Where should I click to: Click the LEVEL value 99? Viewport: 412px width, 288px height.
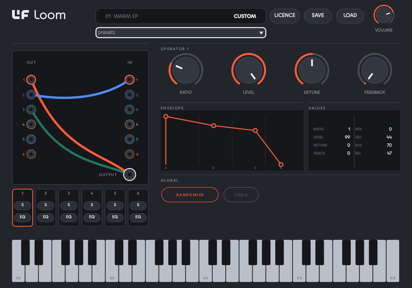[347, 137]
